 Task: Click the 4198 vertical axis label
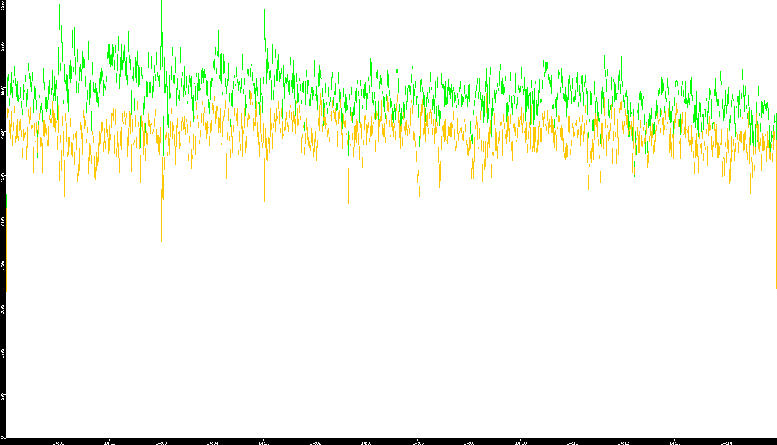[x=3, y=177]
